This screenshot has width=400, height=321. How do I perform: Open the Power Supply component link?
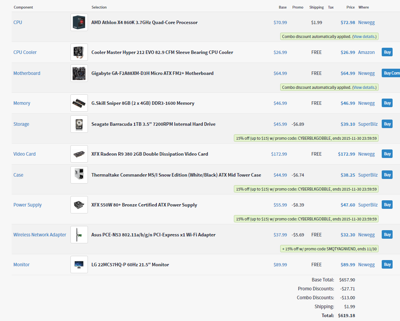[x=27, y=205]
